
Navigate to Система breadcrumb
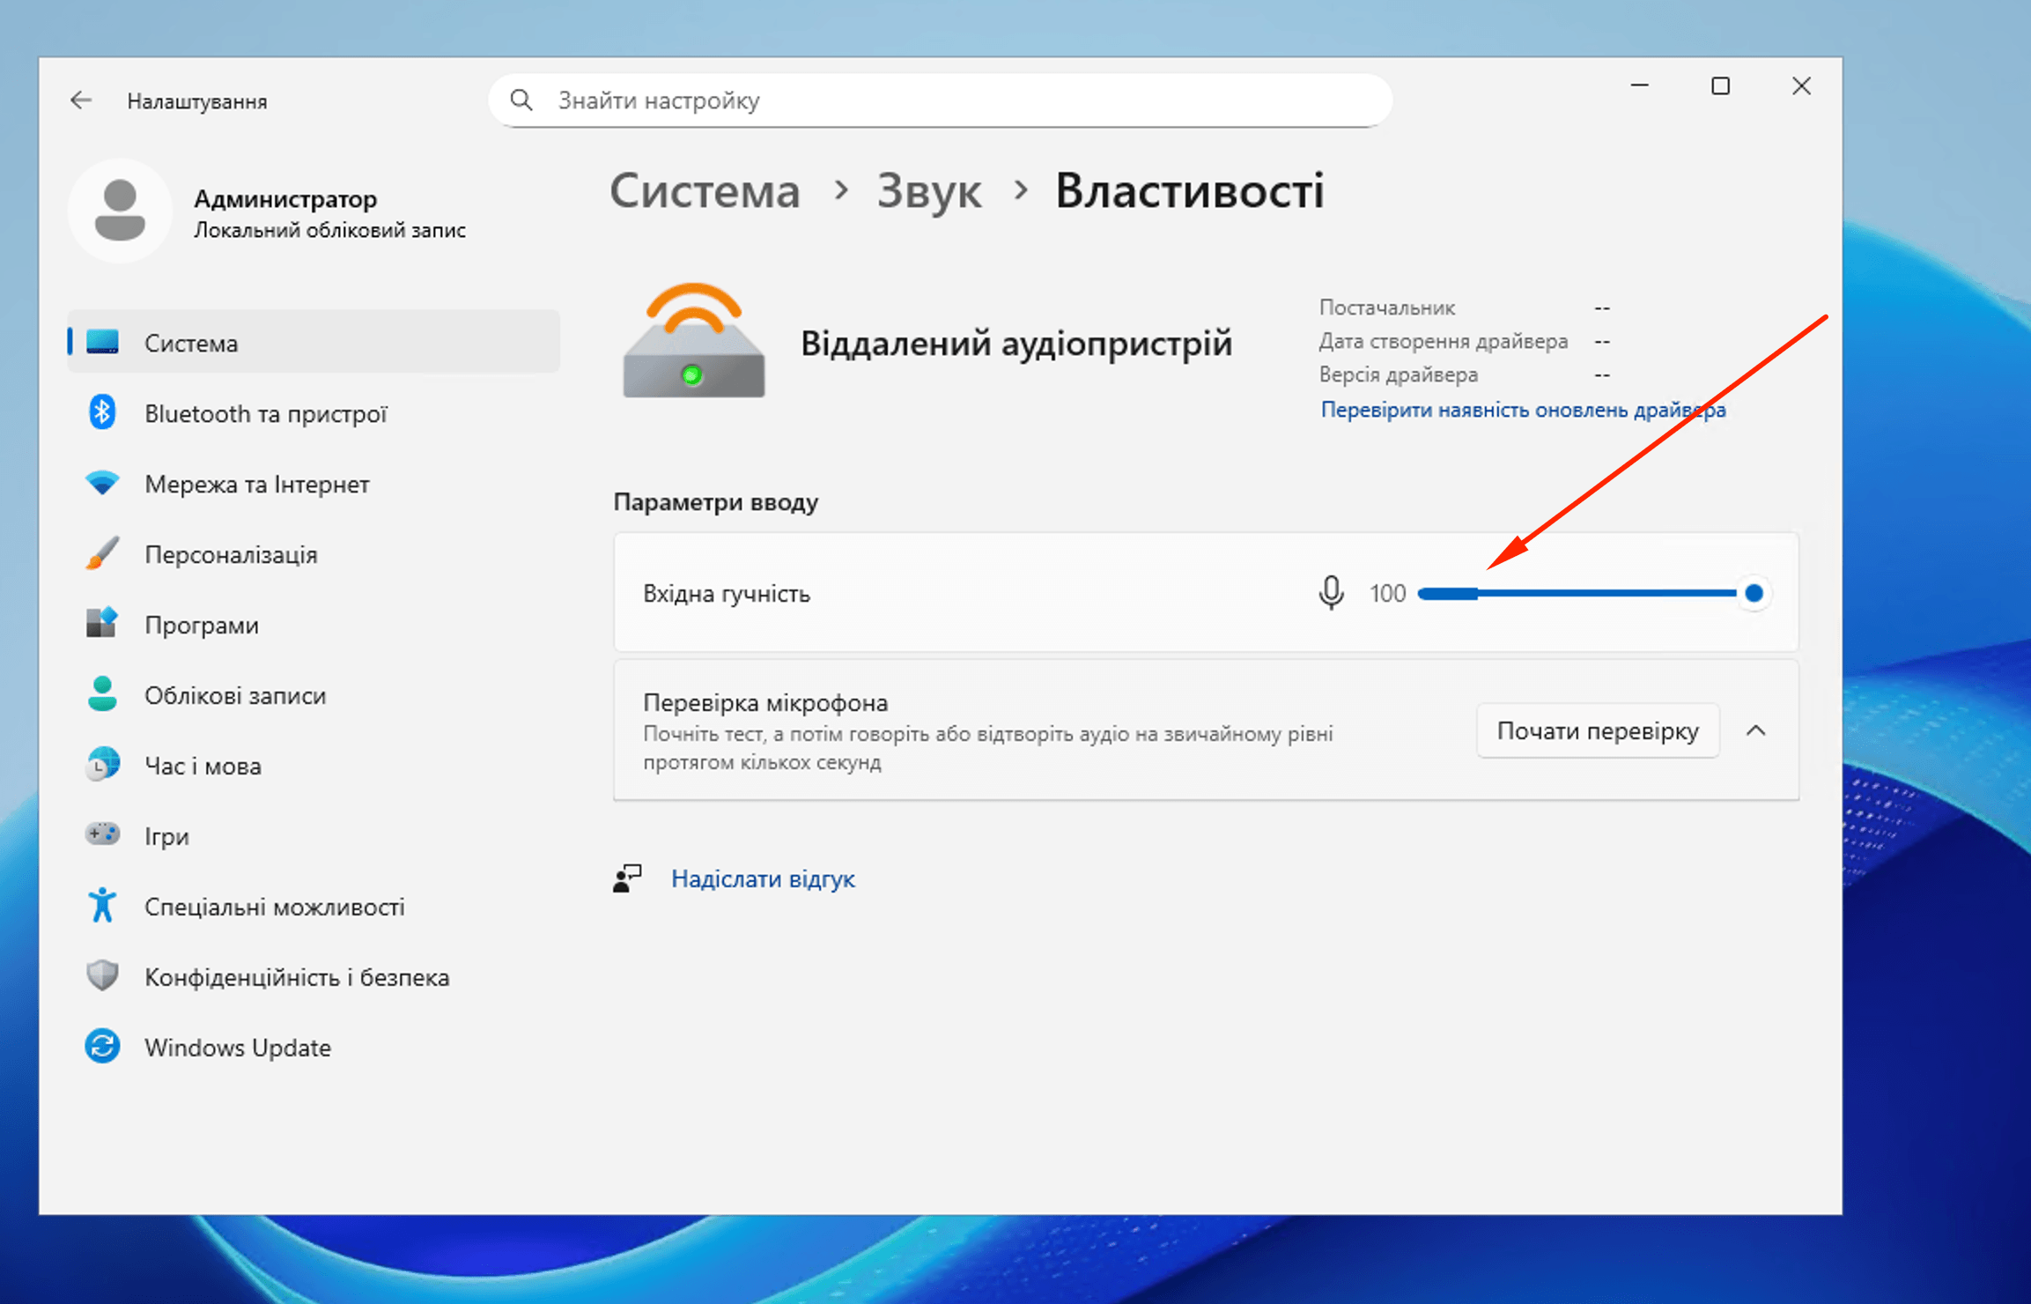click(x=705, y=190)
